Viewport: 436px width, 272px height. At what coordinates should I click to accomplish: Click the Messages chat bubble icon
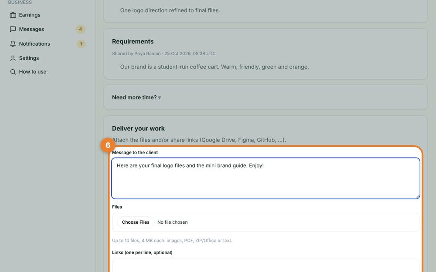[13, 29]
